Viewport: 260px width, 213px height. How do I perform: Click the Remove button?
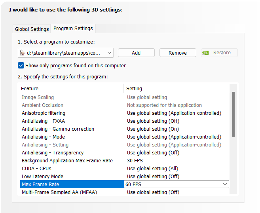[178, 53]
